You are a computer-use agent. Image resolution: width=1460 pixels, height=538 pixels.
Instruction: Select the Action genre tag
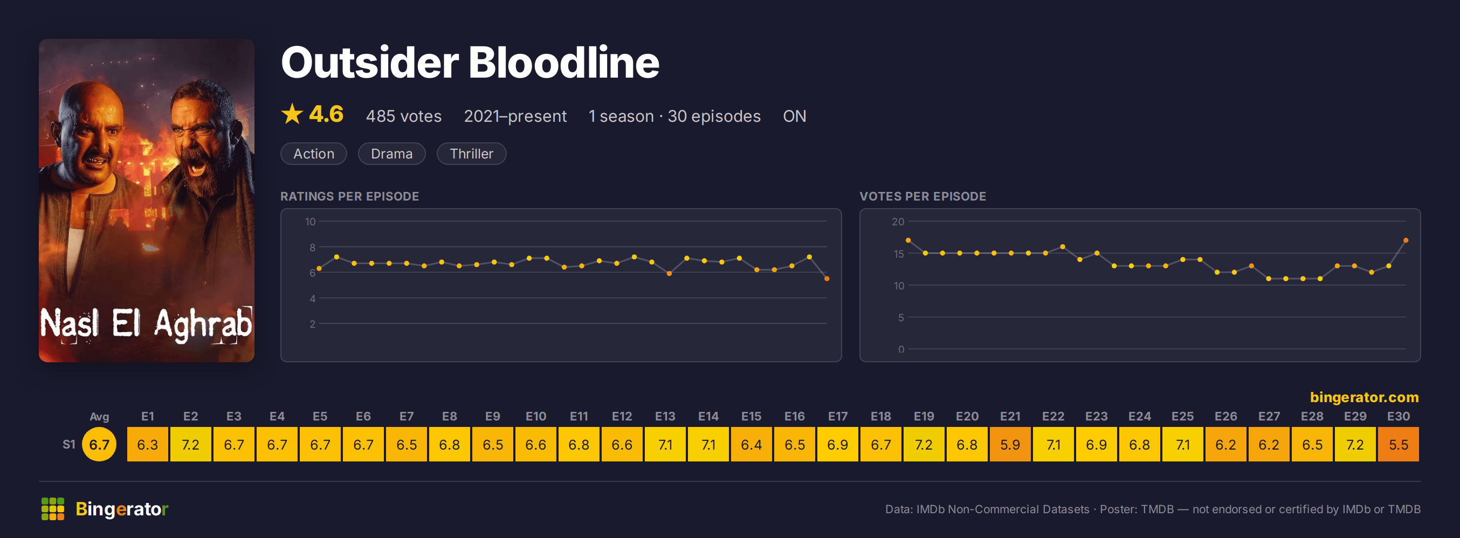pos(313,154)
